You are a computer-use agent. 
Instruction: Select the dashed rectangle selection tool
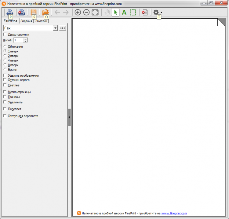tap(133, 12)
